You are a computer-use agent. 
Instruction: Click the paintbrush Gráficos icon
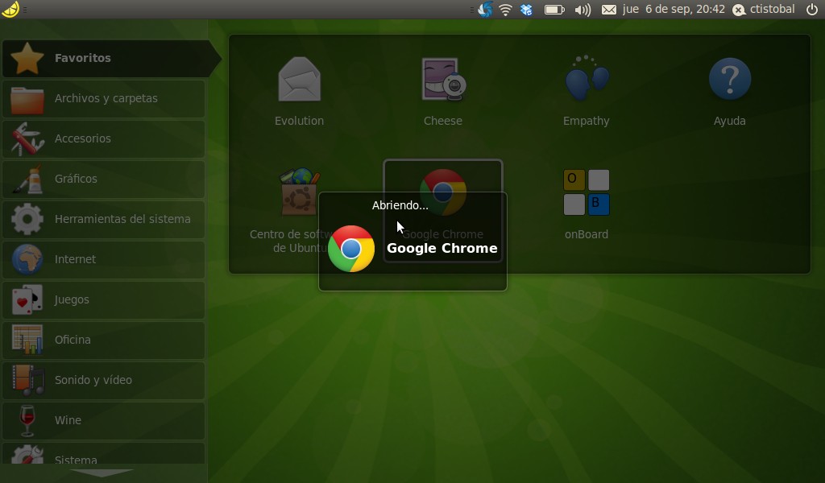click(x=27, y=180)
